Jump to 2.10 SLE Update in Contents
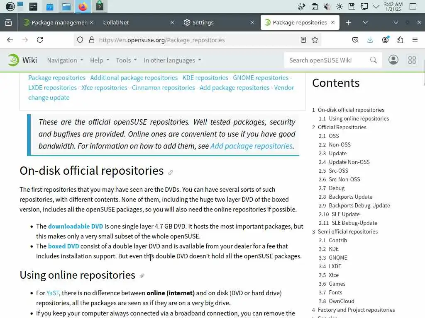Image resolution: width=425 pixels, height=318 pixels. coord(346,214)
